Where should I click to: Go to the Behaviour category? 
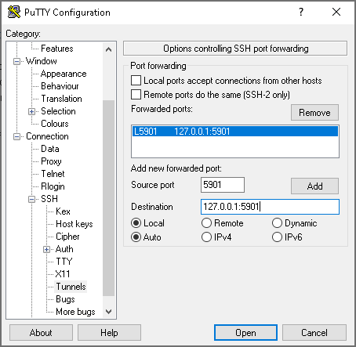tap(60, 86)
